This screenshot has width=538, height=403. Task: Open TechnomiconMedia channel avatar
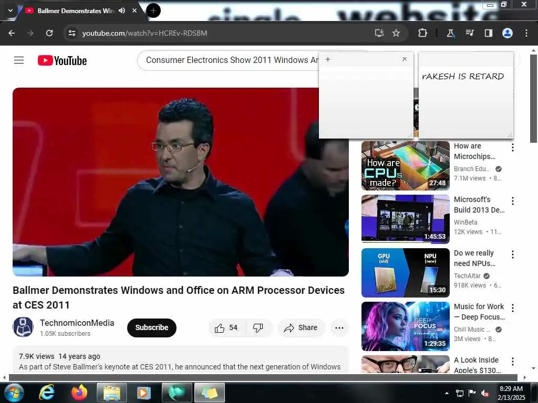(x=23, y=327)
